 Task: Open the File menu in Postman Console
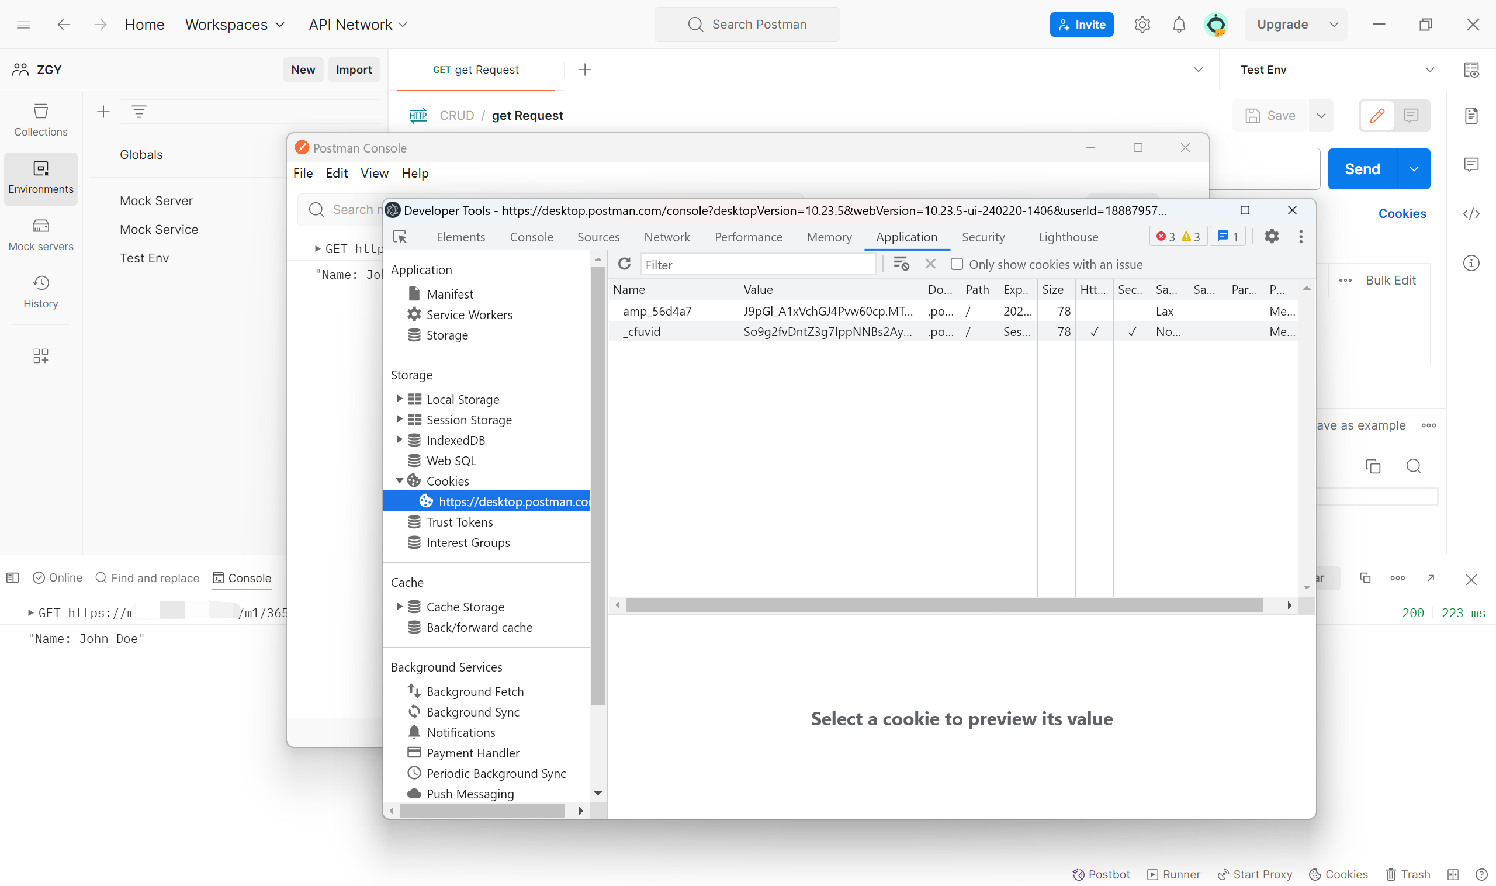303,173
